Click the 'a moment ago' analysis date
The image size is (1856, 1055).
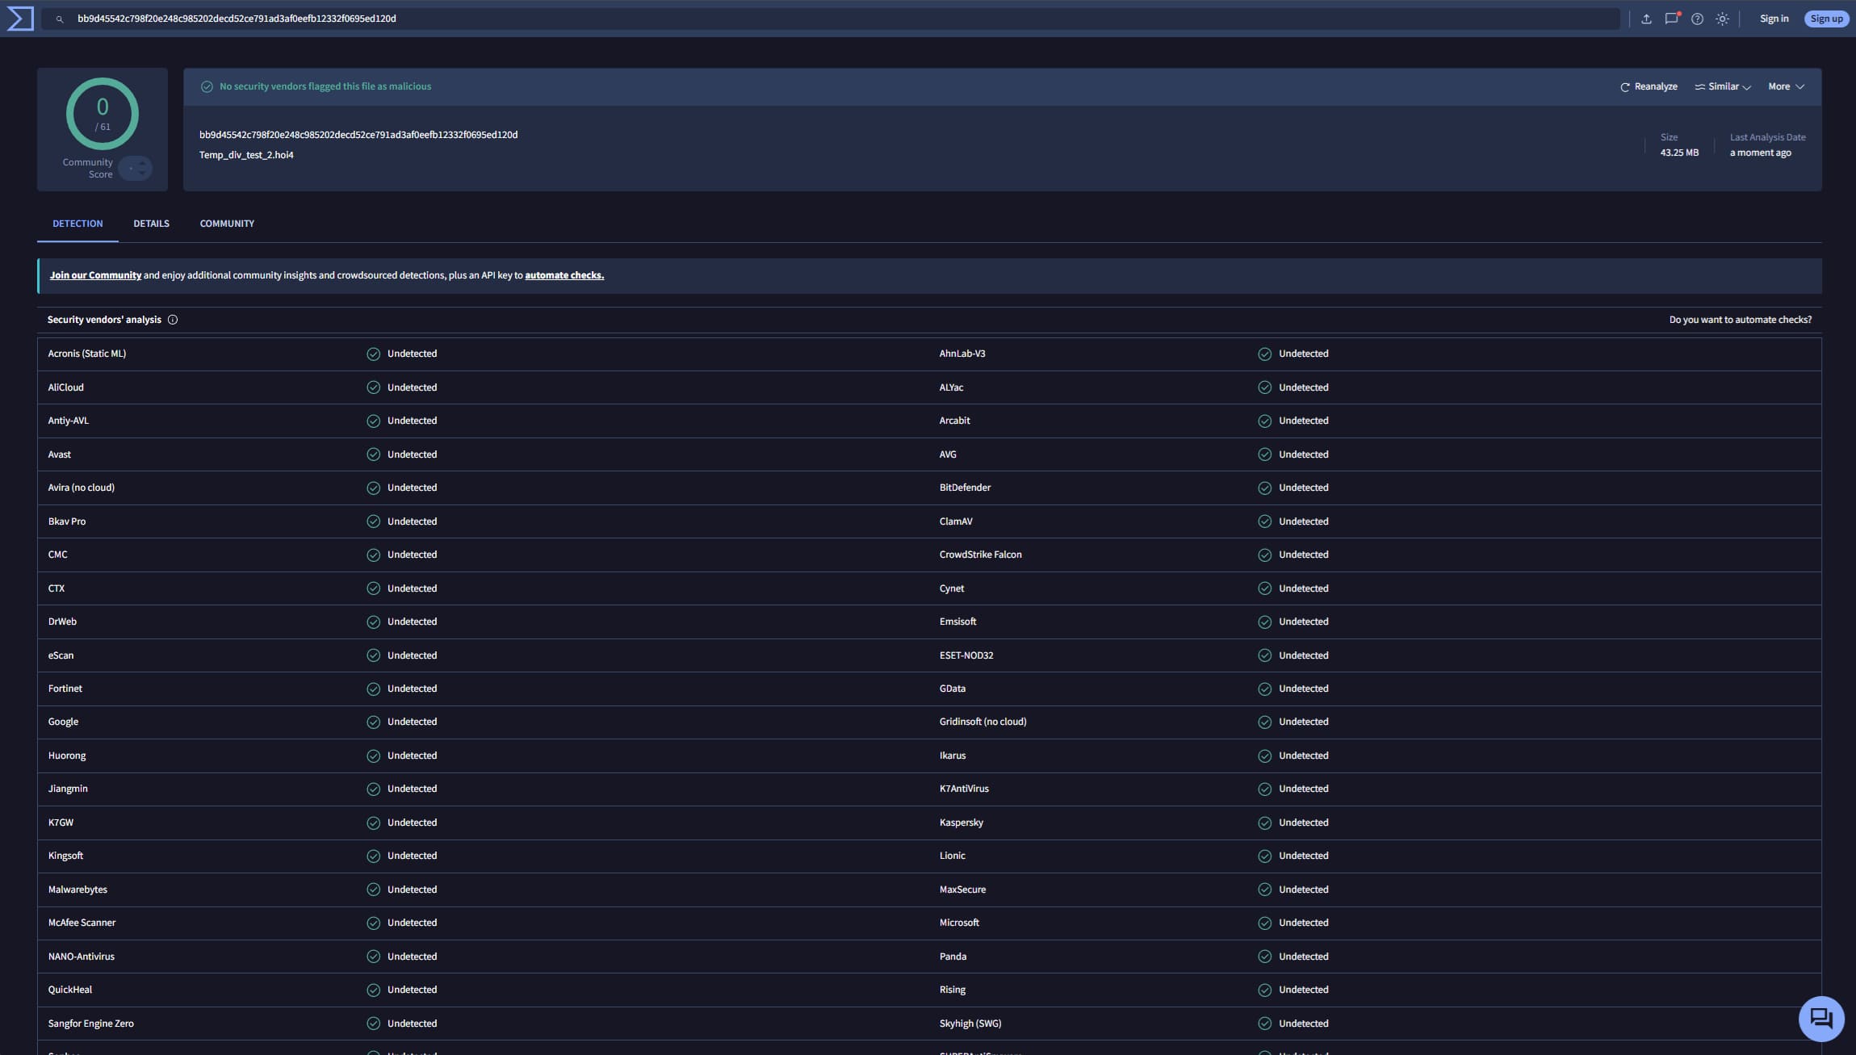point(1760,153)
